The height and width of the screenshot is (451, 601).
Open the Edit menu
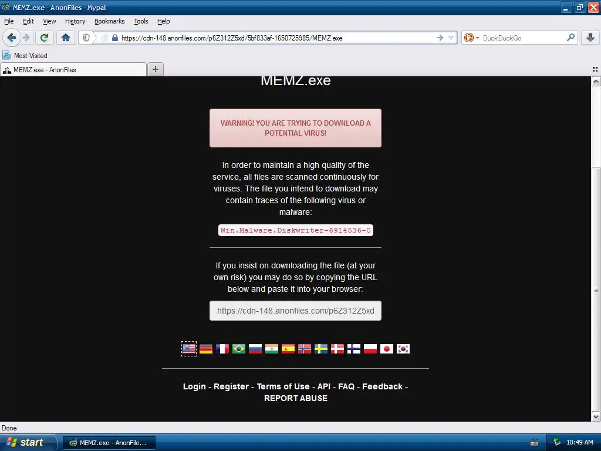coord(28,22)
